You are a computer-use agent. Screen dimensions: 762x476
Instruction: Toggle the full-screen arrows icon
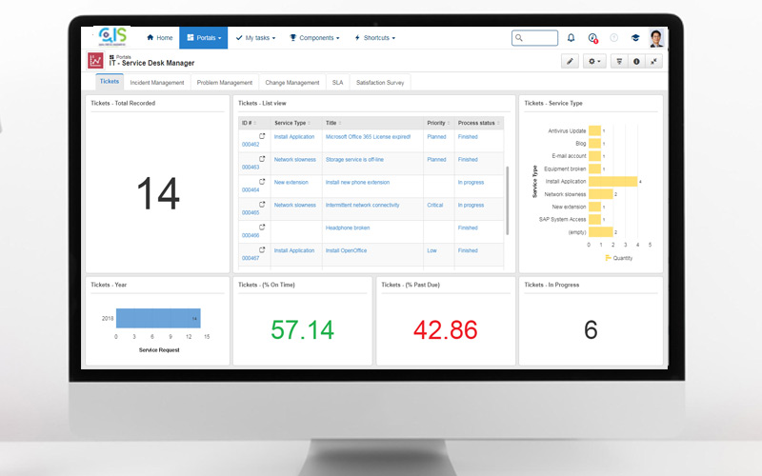[x=653, y=61]
